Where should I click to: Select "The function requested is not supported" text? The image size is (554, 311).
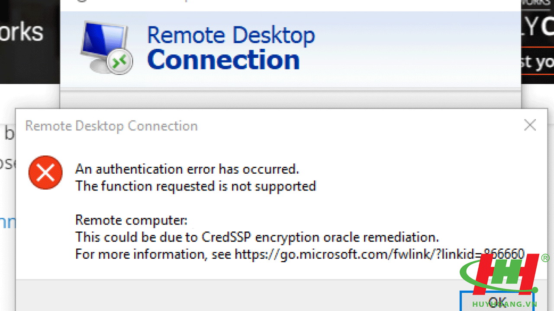(196, 186)
